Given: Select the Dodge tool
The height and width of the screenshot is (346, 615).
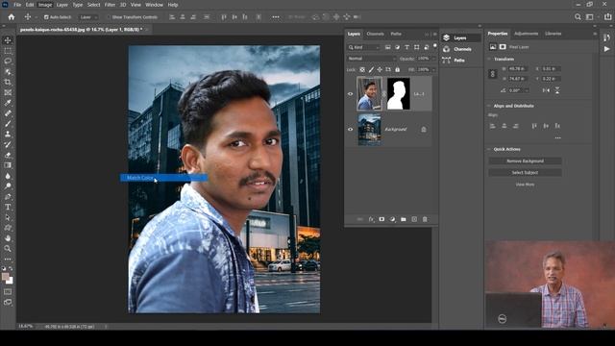Looking at the screenshot, I should click(8, 185).
